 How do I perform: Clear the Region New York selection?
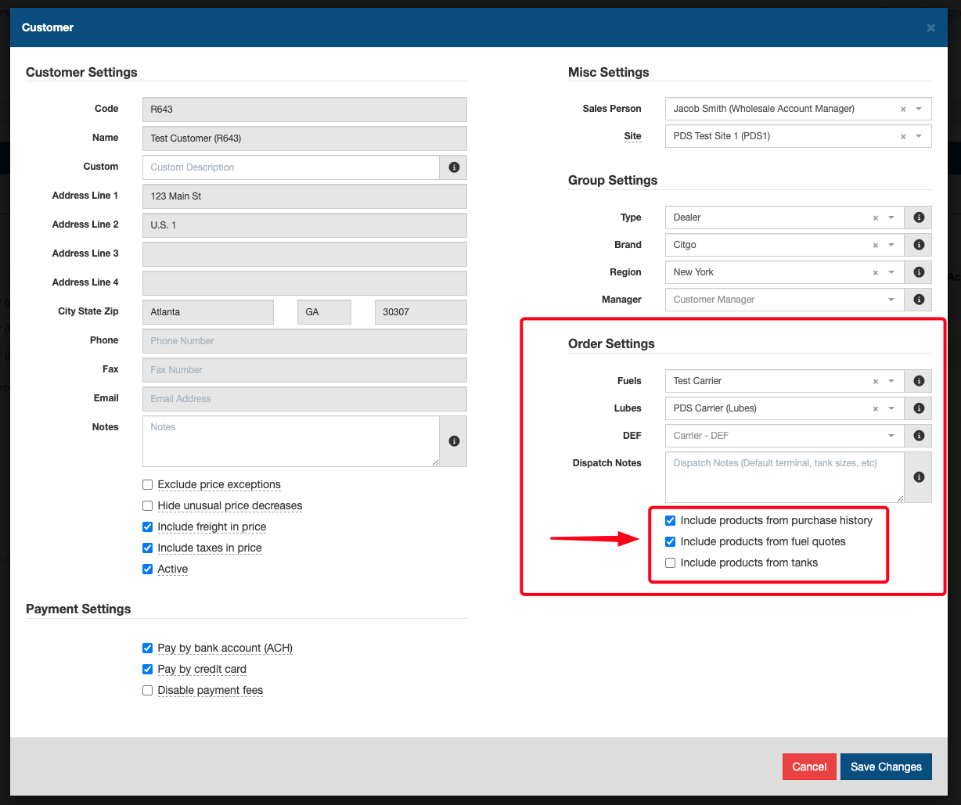(x=876, y=273)
